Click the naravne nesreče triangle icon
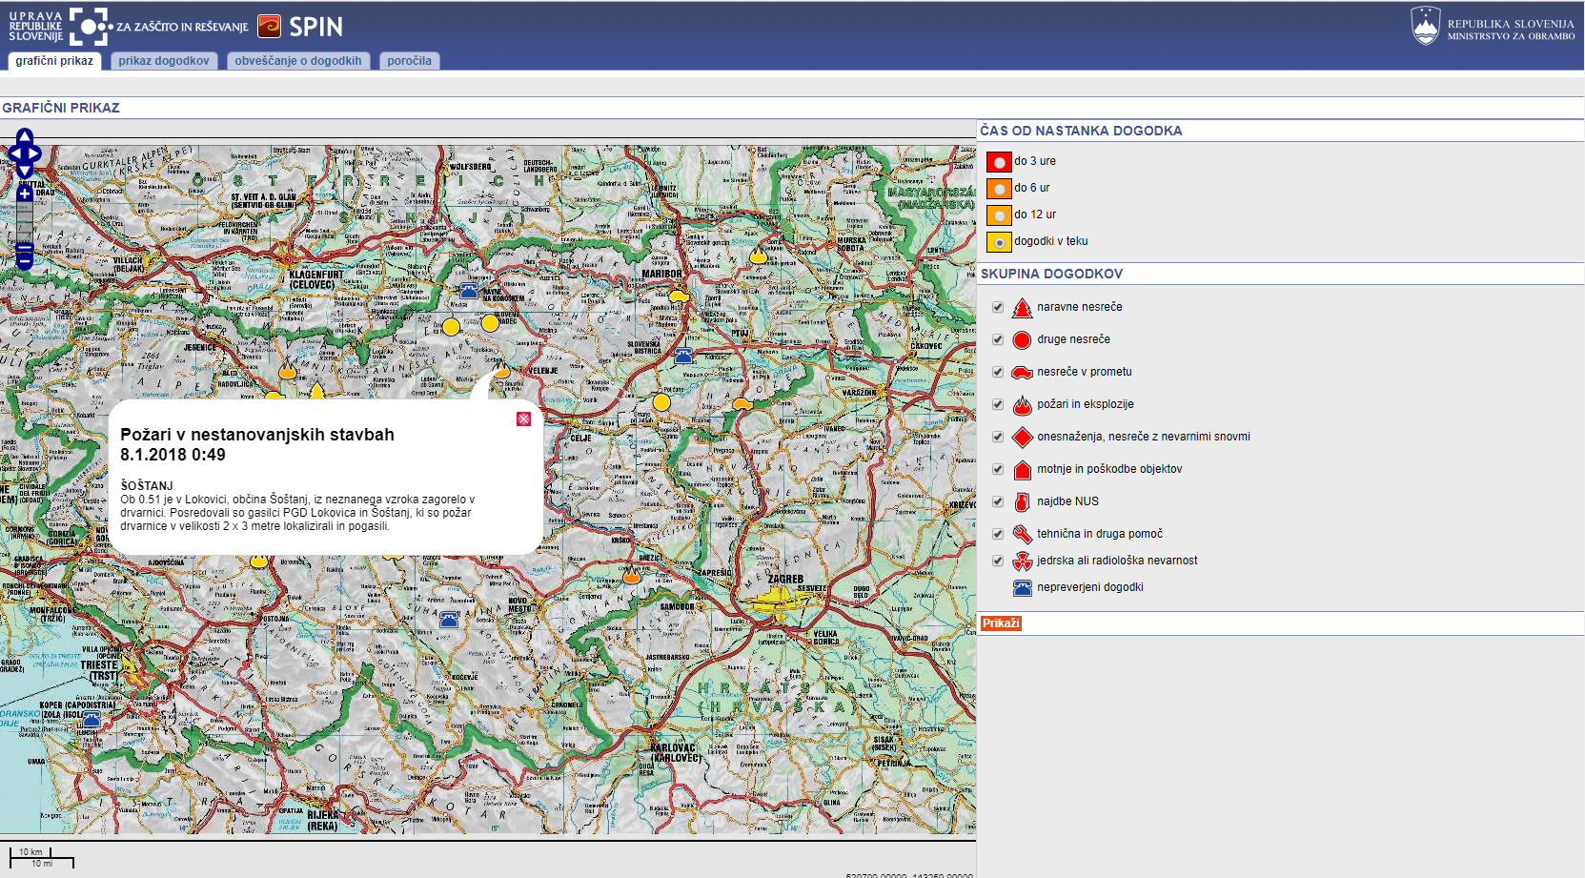1585x878 pixels. [1022, 308]
